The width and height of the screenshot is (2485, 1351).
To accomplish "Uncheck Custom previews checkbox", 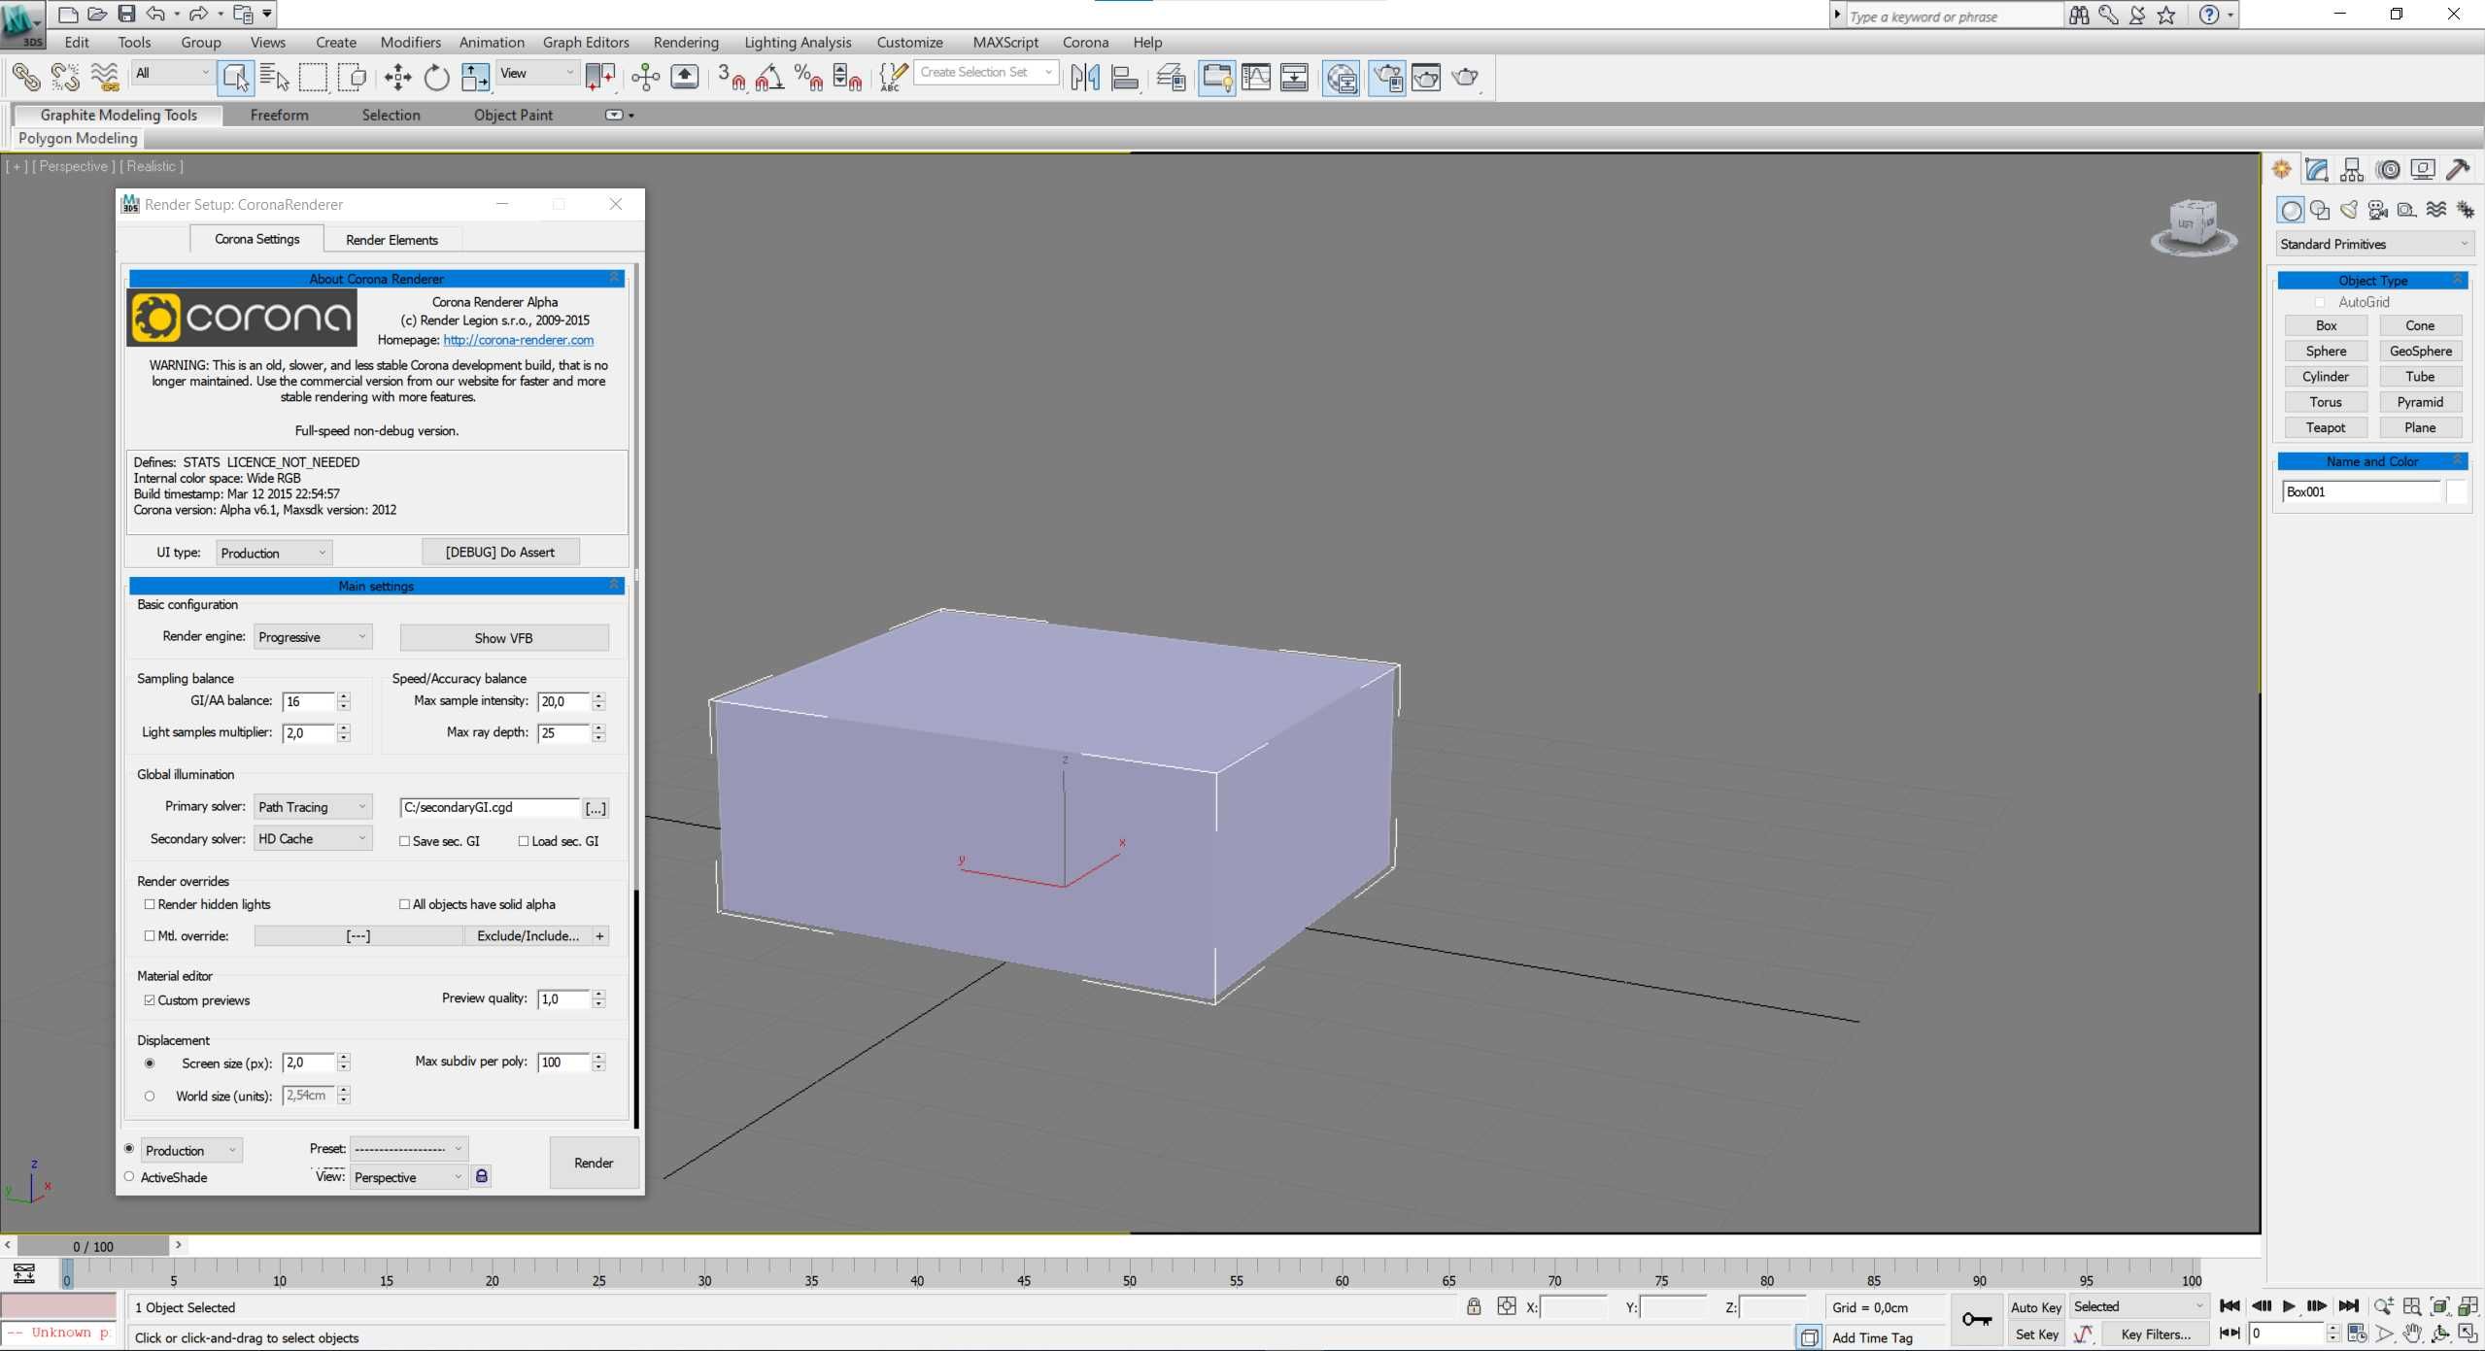I will click(150, 1000).
